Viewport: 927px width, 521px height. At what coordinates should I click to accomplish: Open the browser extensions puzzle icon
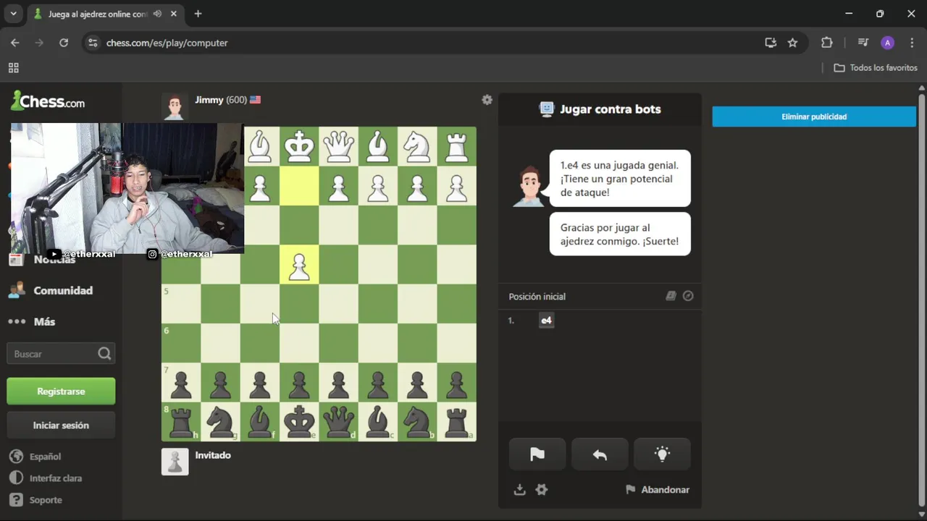827,43
